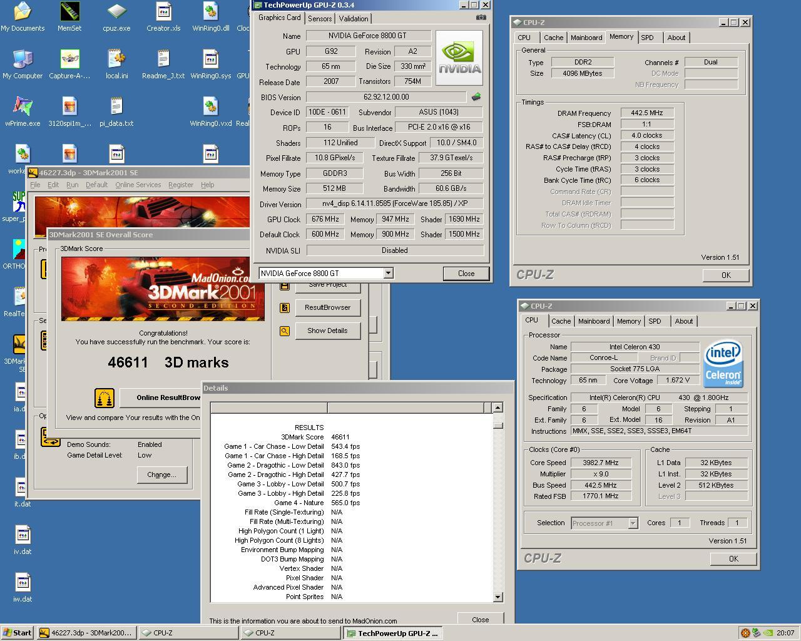Click DRAM Frequency 442.5 MHz field
The image size is (801, 641).
(647, 113)
